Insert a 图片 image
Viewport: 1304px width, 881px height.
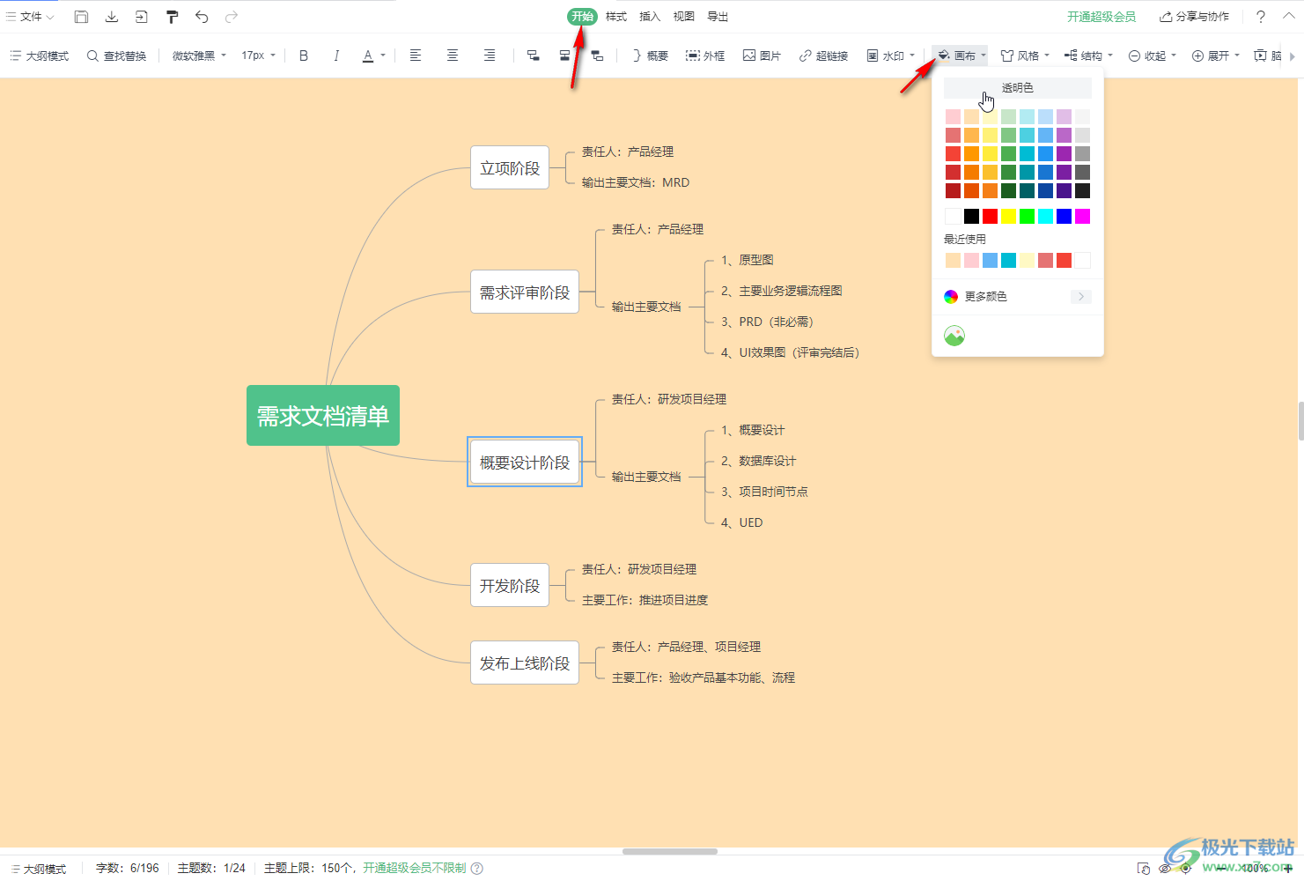pos(762,56)
